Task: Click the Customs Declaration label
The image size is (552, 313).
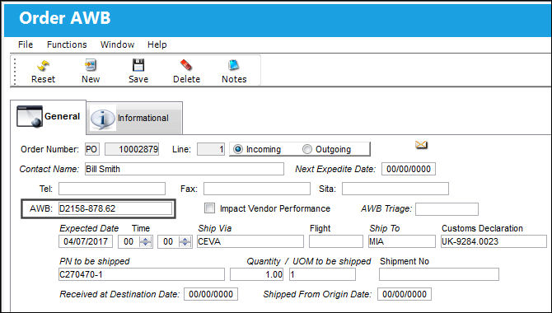Action: pyautogui.click(x=482, y=228)
